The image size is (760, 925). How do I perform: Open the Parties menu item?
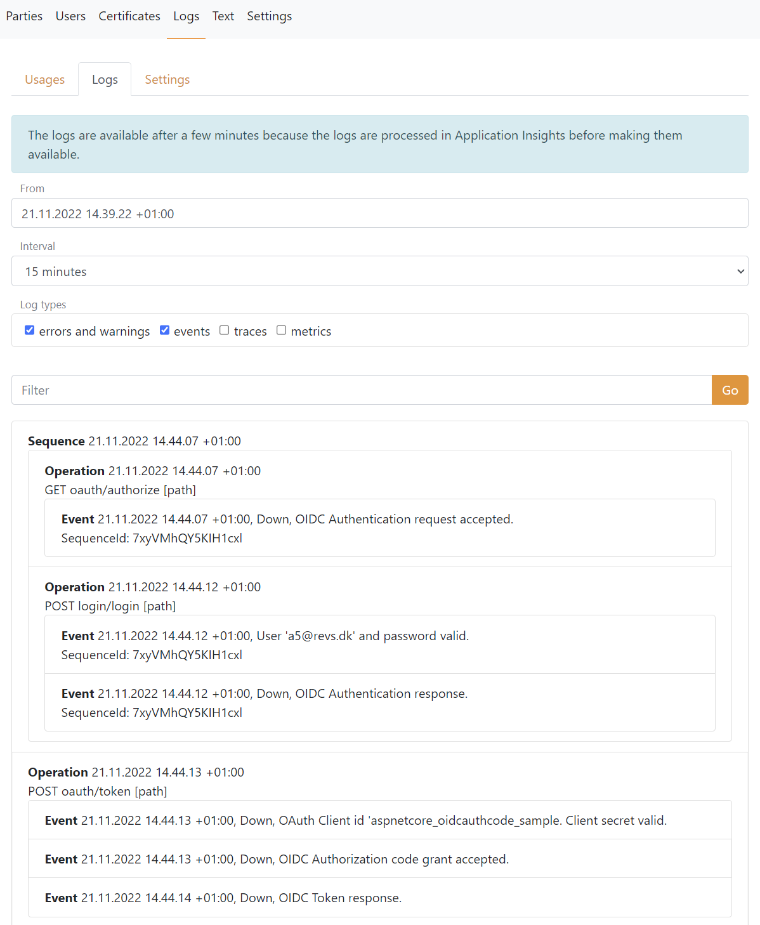pyautogui.click(x=23, y=16)
